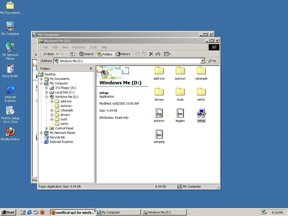Viewport: 288px width, 216px height.
Task: Click the Copy To toolbar icon
Action: 145,54
